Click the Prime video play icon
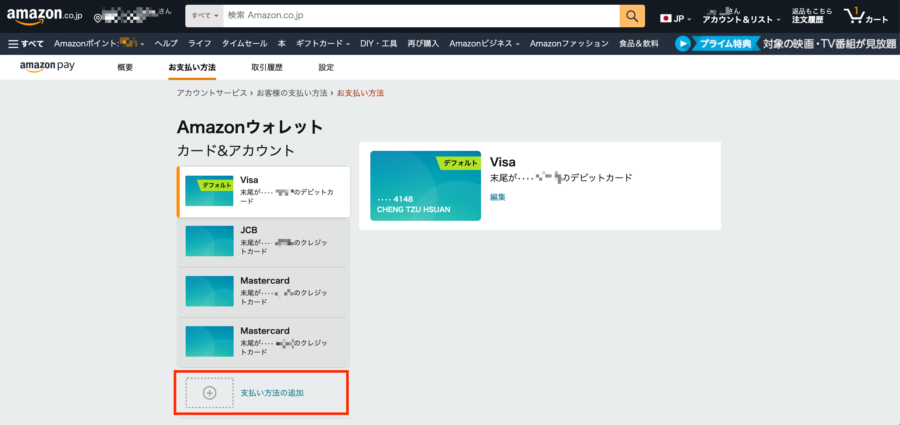Image resolution: width=900 pixels, height=425 pixels. click(x=683, y=44)
